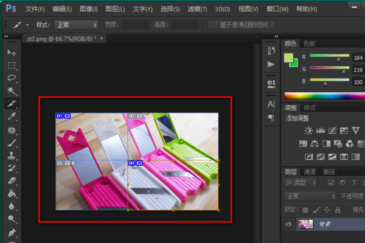Open the 类型 layer filter dropdown
Screen dimensions: 365x243
[301, 182]
